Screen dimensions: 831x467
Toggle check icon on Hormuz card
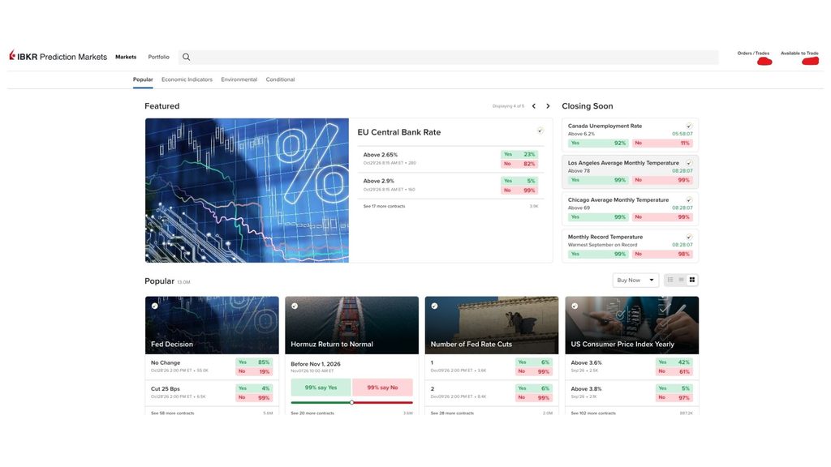coord(295,306)
